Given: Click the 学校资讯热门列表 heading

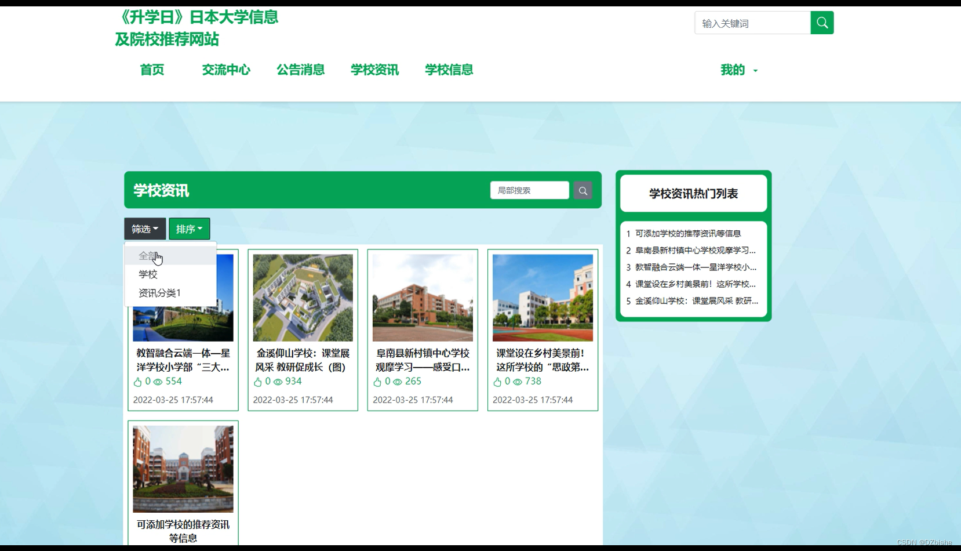Looking at the screenshot, I should (x=693, y=194).
